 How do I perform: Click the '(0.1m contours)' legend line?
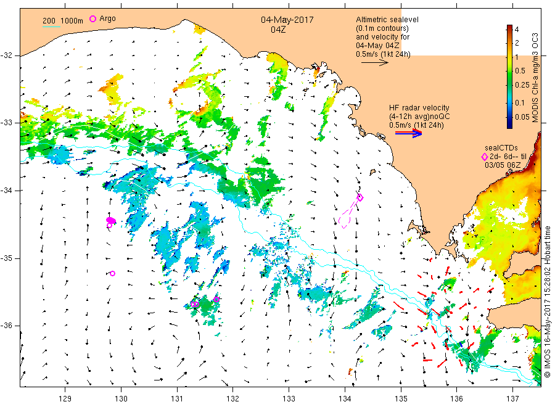(x=382, y=28)
